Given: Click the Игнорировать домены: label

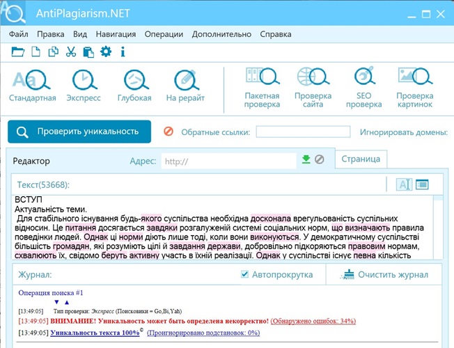Looking at the screenshot, I should (404, 132).
